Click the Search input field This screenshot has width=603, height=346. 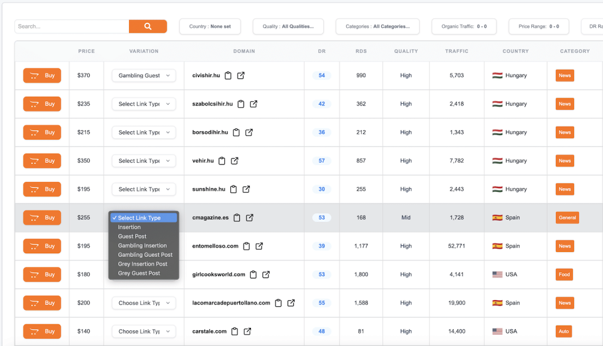tap(72, 26)
